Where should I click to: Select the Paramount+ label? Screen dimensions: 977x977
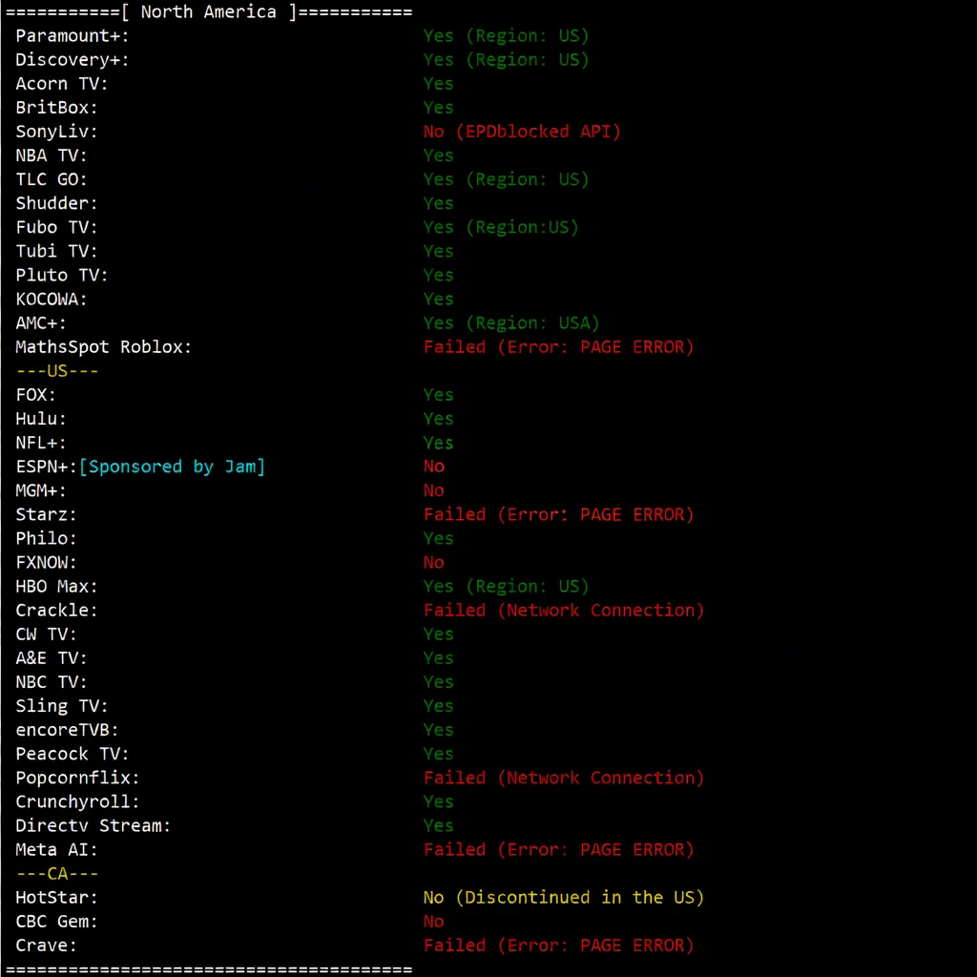[73, 36]
